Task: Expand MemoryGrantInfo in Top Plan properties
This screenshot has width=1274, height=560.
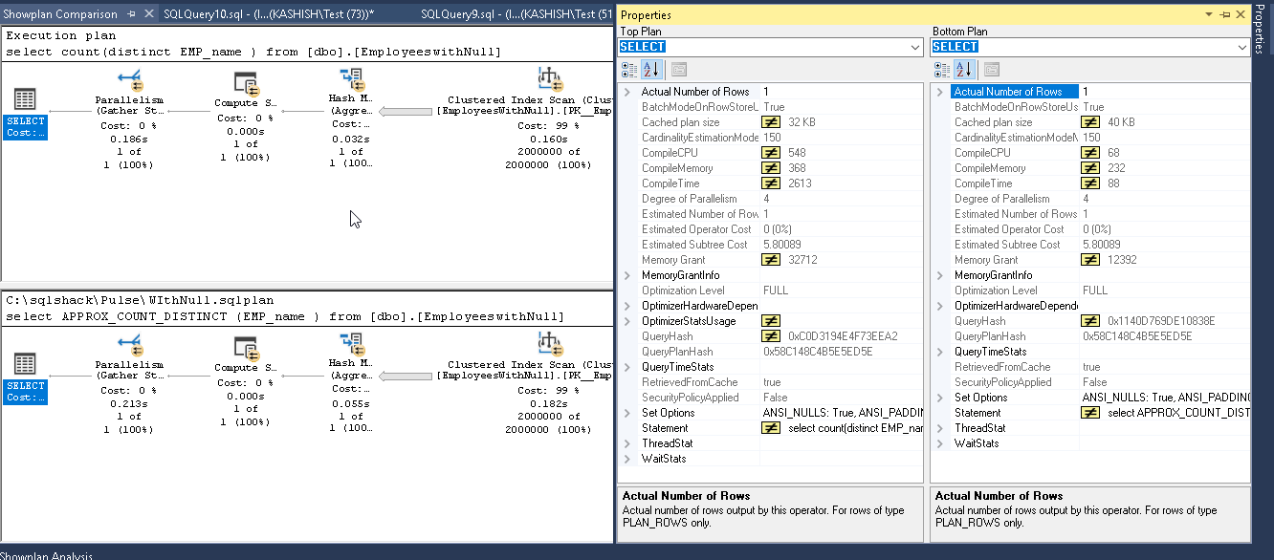Action: 627,275
